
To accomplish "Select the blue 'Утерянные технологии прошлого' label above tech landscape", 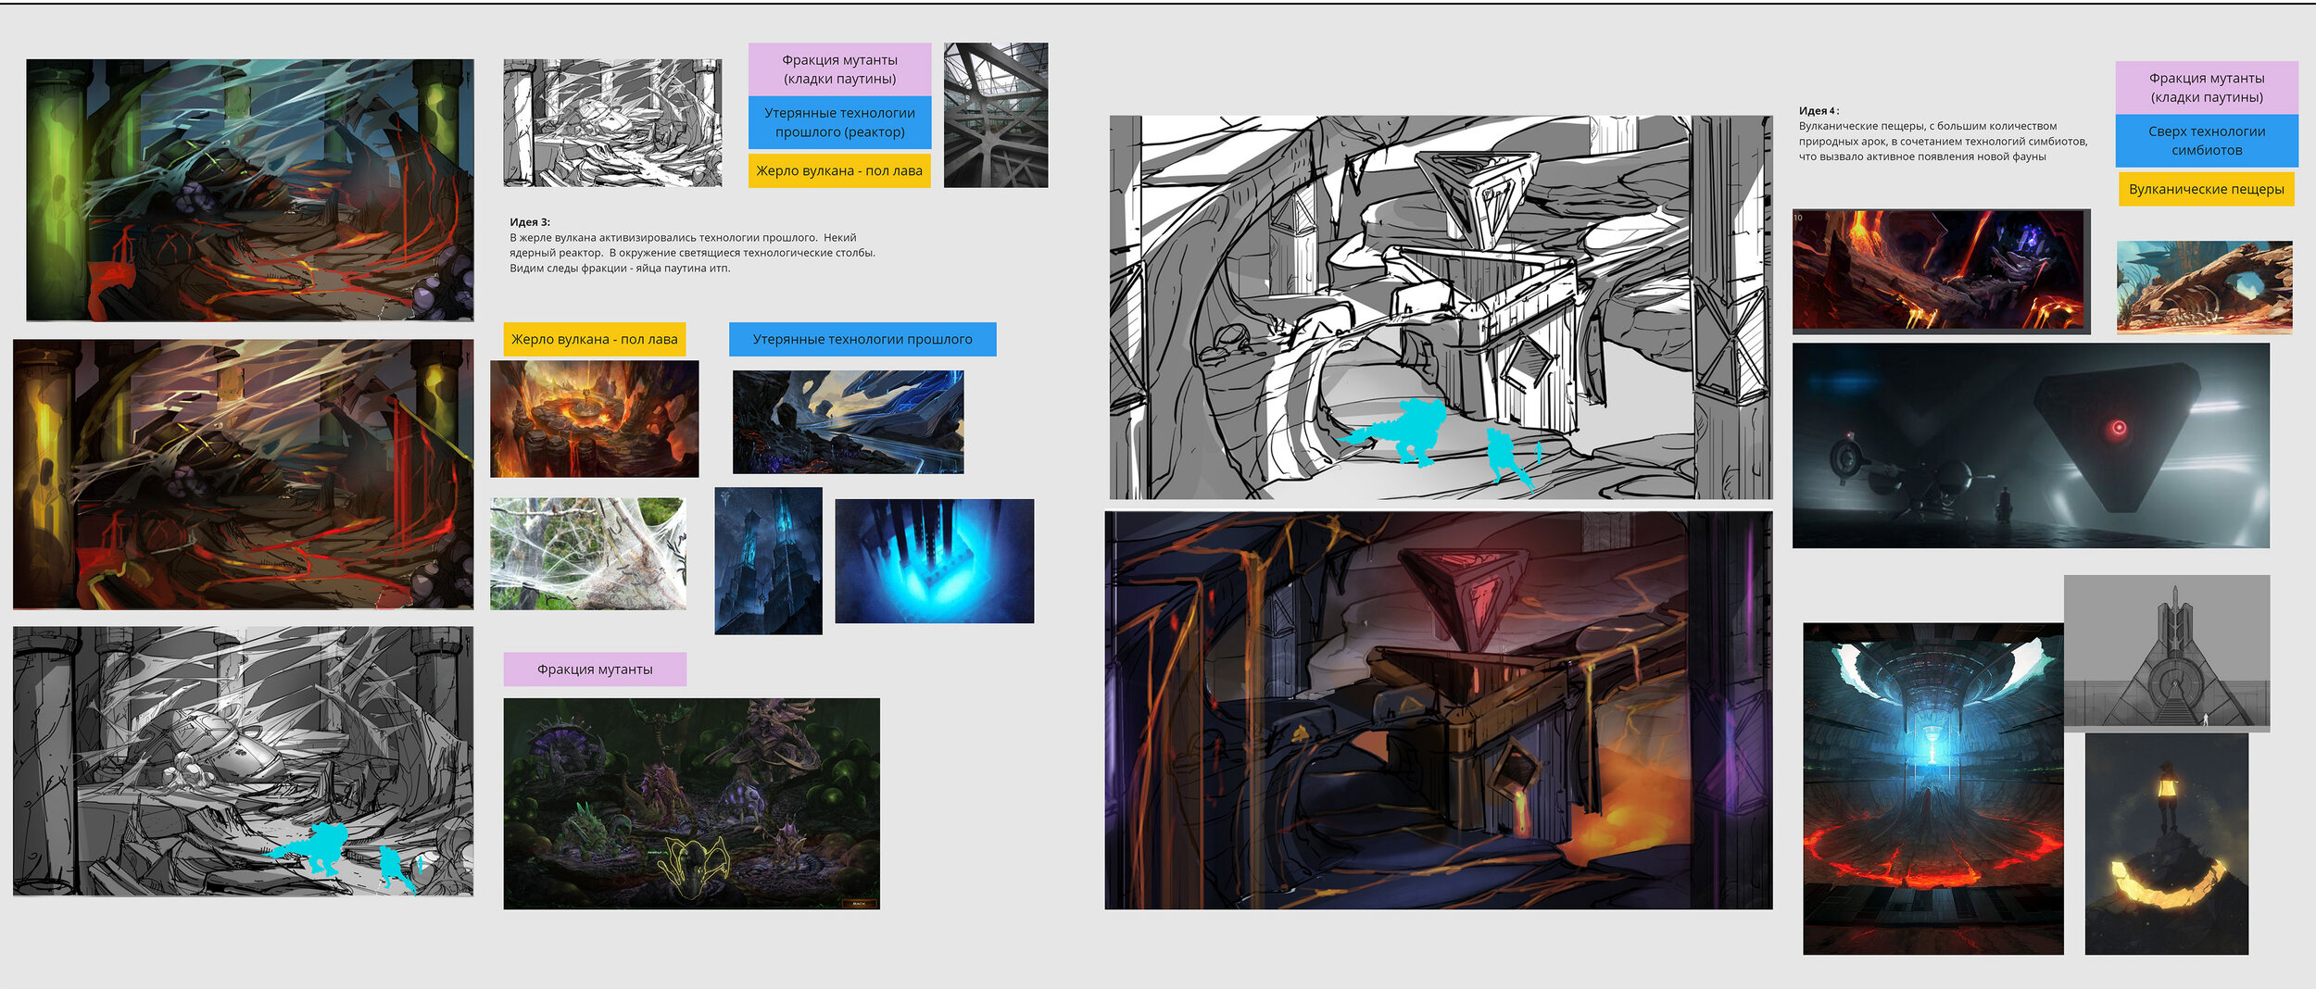I will point(862,339).
